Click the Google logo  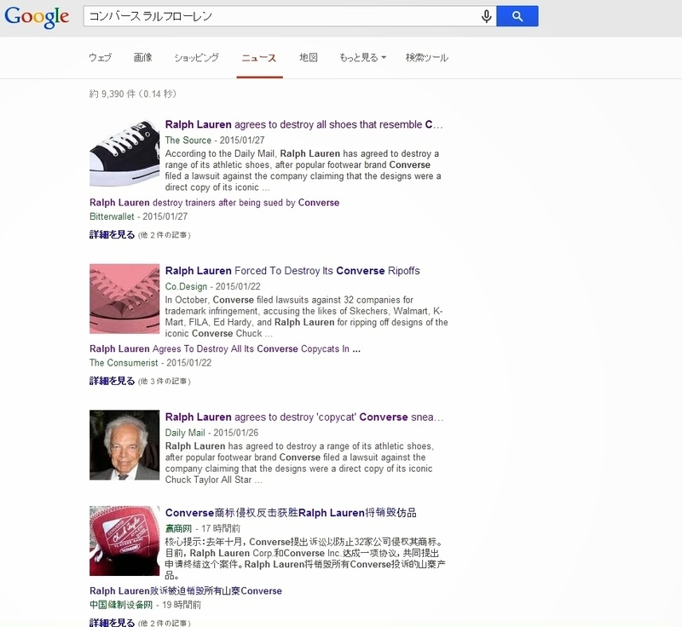(x=37, y=16)
